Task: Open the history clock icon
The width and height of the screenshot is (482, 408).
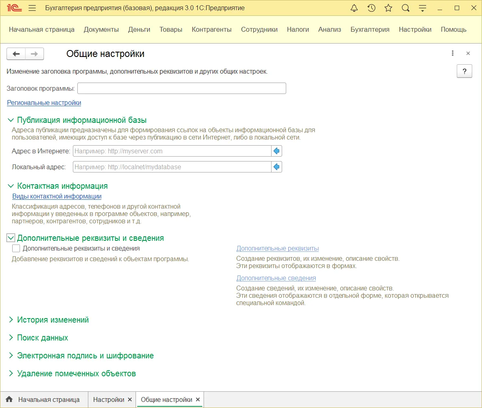Action: (371, 8)
